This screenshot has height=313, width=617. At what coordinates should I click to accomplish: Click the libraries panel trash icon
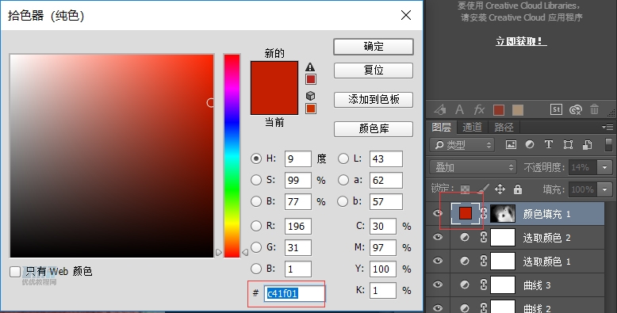(594, 109)
